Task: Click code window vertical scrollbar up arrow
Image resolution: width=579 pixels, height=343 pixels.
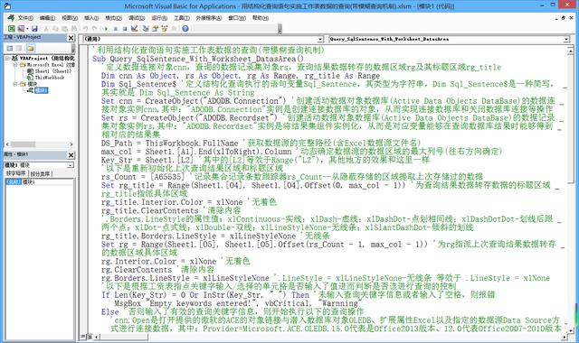Action: pyautogui.click(x=572, y=52)
